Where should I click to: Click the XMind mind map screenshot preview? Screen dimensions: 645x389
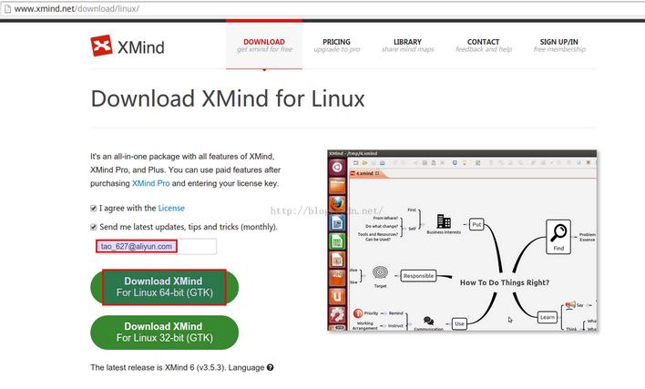tap(462, 241)
